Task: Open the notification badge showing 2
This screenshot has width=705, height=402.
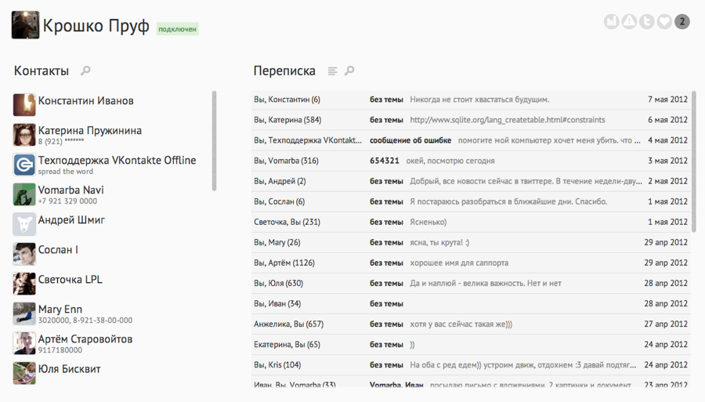Action: coord(682,21)
